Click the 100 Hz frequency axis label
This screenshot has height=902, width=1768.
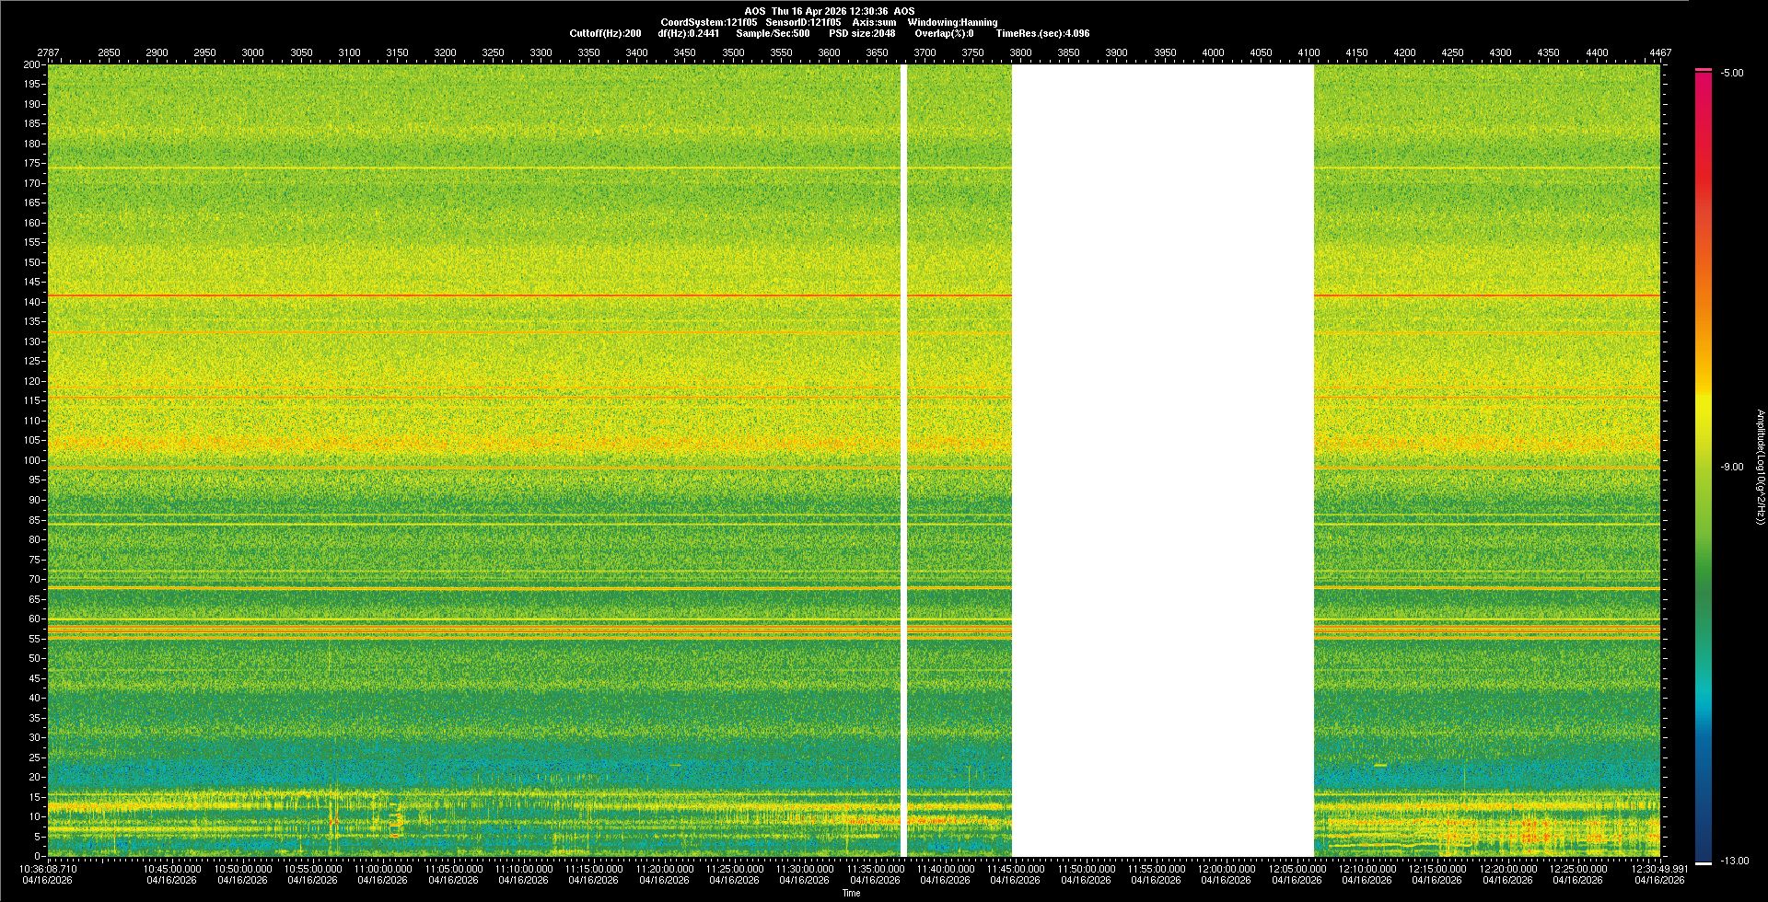[31, 460]
